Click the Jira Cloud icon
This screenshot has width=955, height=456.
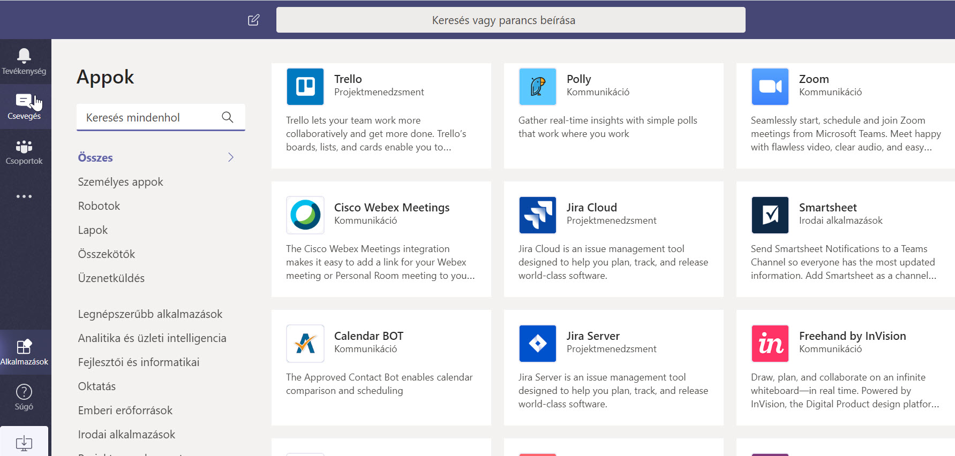tap(538, 215)
